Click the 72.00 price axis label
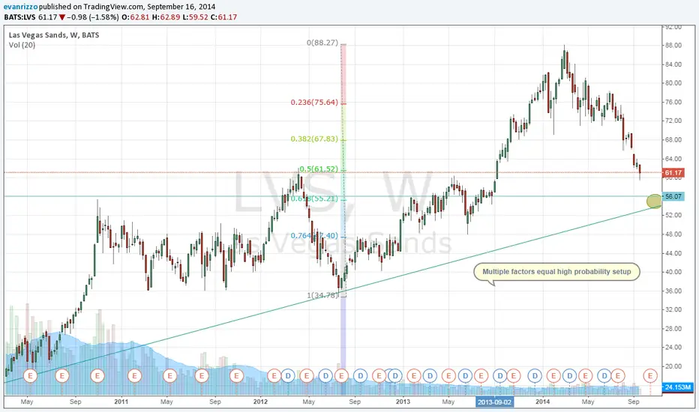699x412 pixels. coord(673,121)
